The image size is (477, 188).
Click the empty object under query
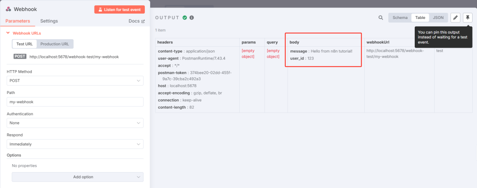(x=273, y=54)
